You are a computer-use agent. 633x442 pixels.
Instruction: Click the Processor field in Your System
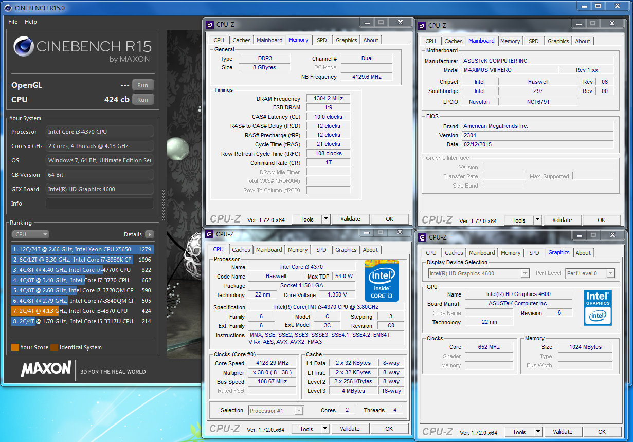point(100,132)
